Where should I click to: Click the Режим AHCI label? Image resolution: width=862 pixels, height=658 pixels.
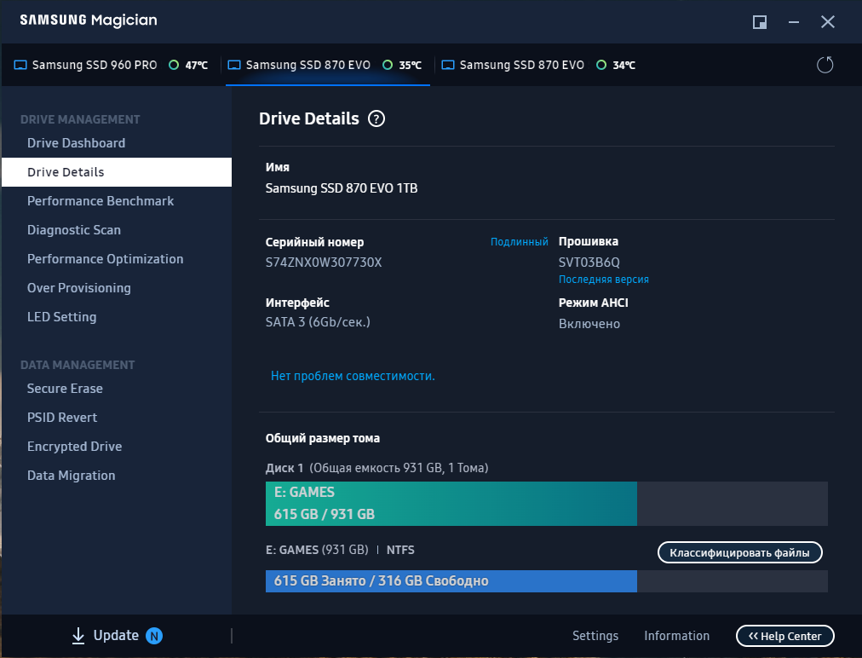coord(593,303)
